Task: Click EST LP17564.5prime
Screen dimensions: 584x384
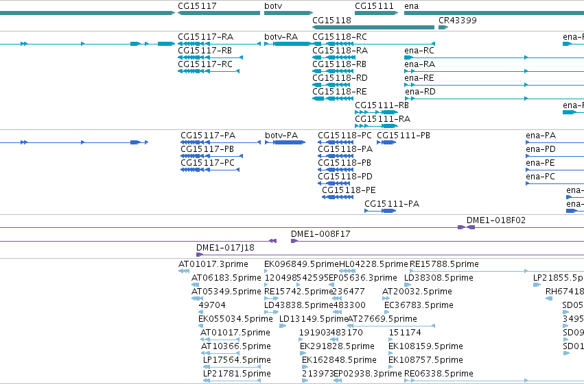Action: point(232,368)
